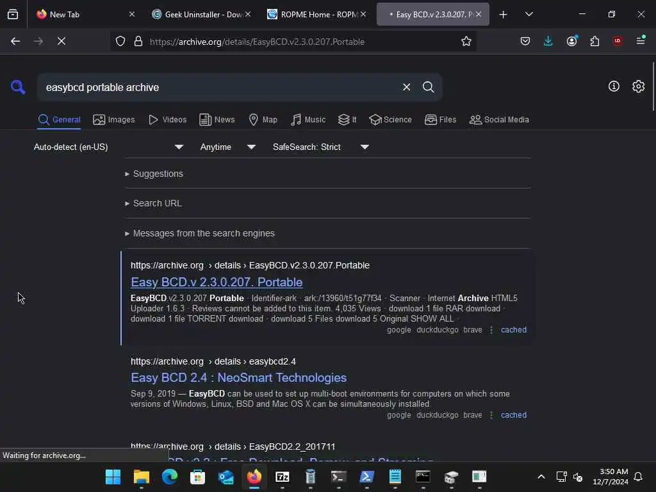List all tabs dropdown arrow
The image size is (656, 492).
pyautogui.click(x=529, y=14)
